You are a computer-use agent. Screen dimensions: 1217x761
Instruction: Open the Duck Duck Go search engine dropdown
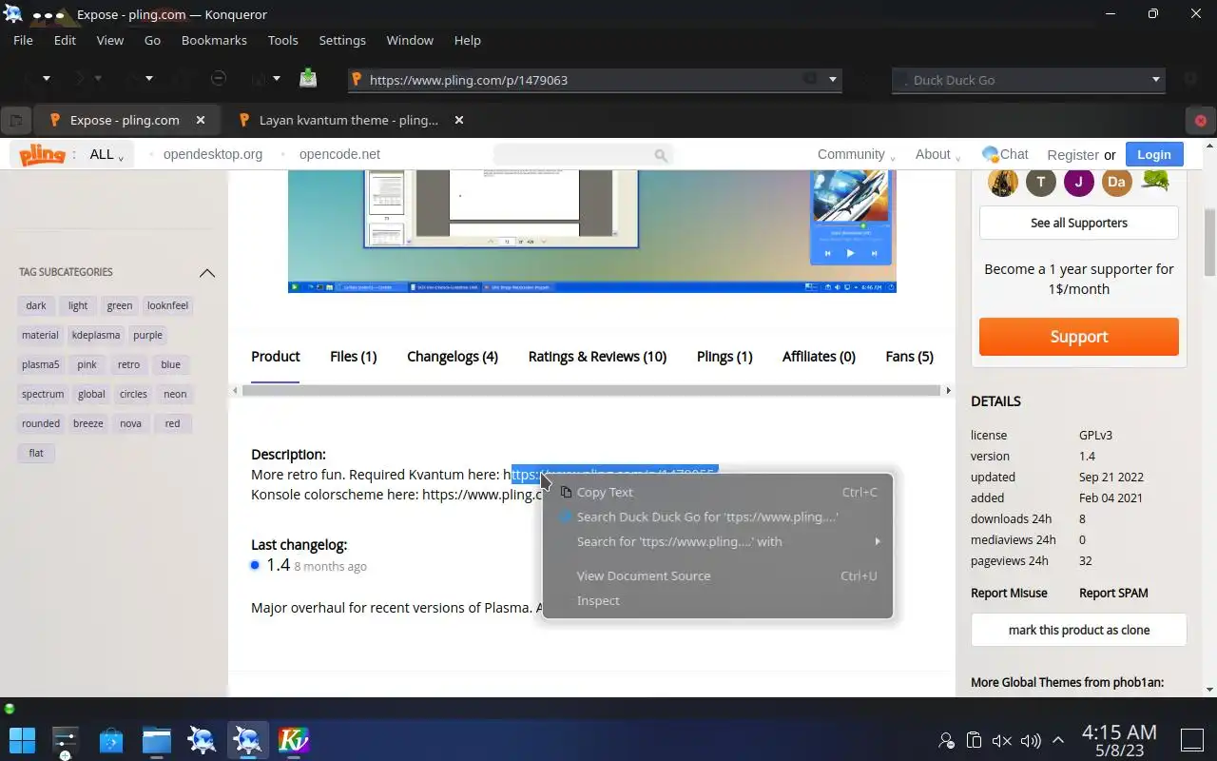[1156, 80]
